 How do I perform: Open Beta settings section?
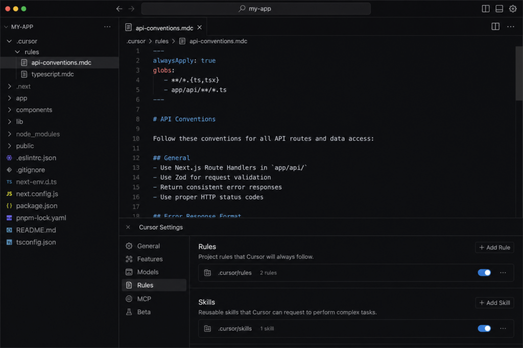(x=154, y=312)
